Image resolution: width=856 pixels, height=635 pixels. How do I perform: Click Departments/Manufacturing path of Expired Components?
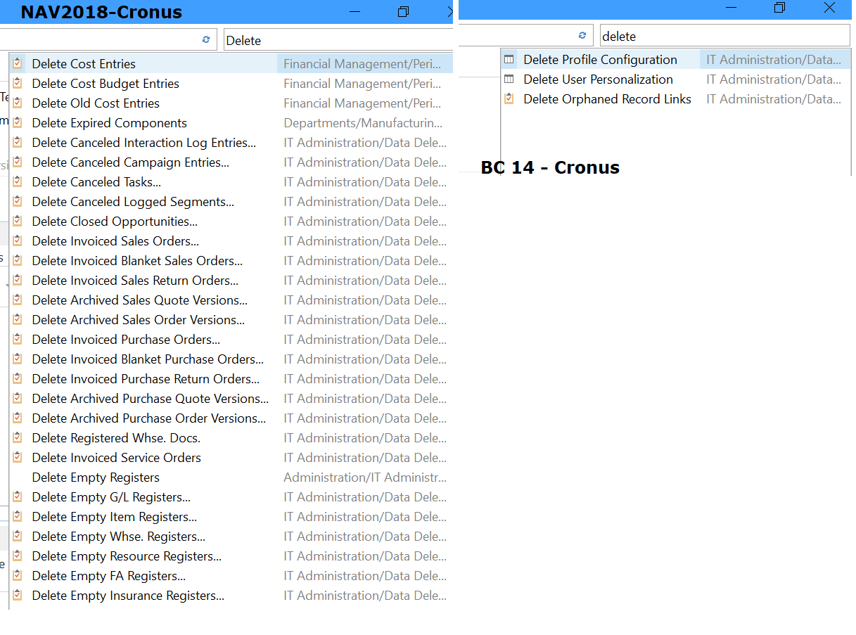[x=363, y=122]
